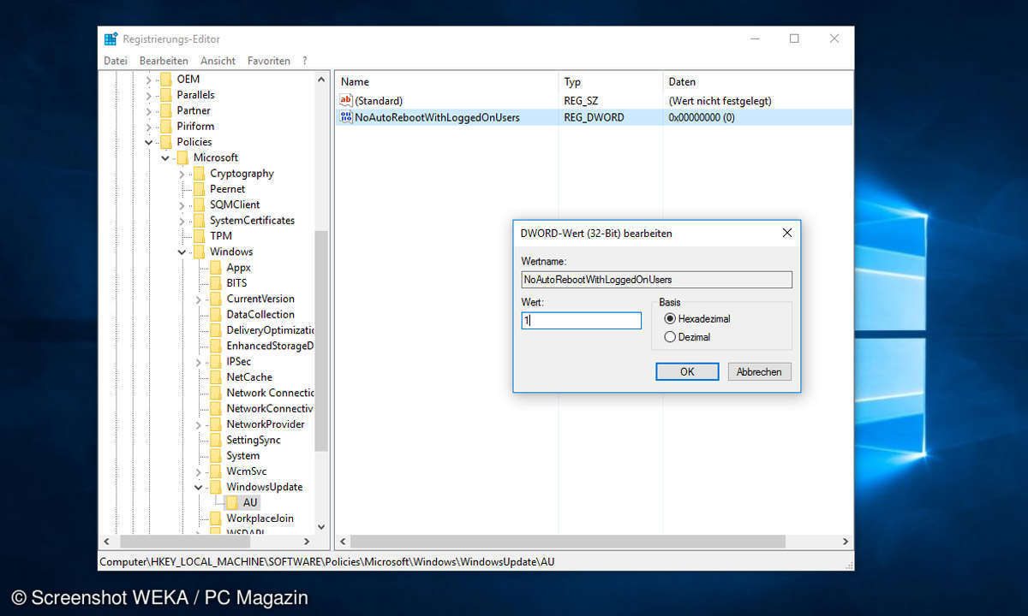Click the tree scroll-up arrow
This screenshot has width=1028, height=616.
click(321, 80)
